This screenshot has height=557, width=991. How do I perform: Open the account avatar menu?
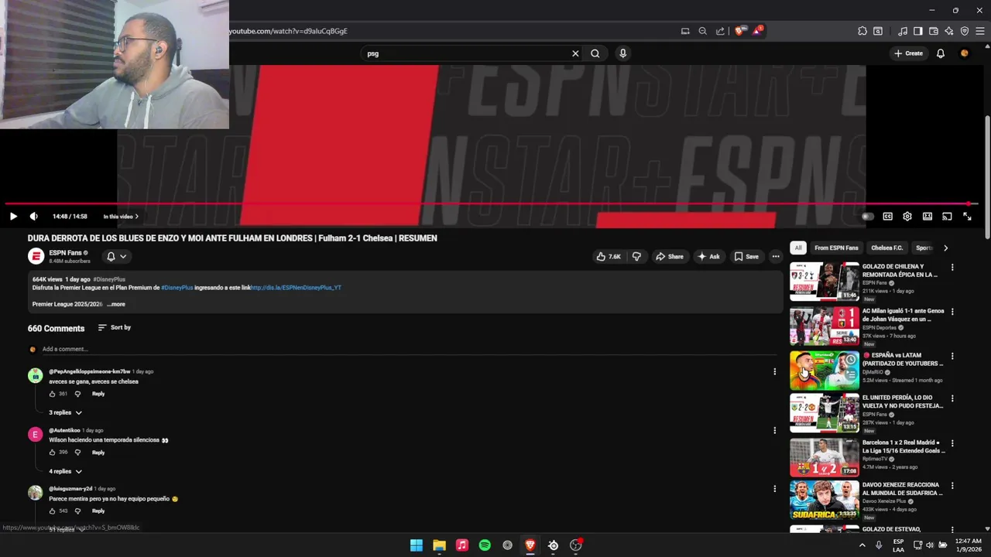(965, 53)
